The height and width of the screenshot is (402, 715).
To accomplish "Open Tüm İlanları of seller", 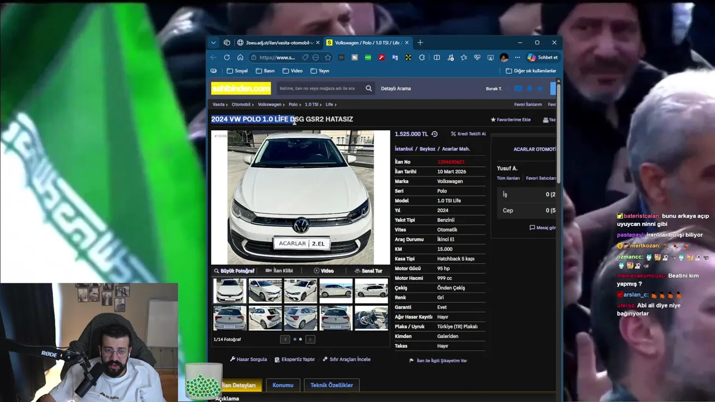I will point(508,178).
